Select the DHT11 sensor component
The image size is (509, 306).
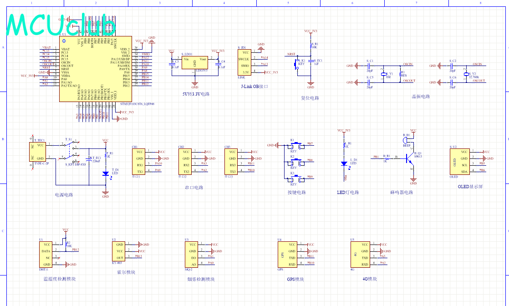tap(46, 255)
